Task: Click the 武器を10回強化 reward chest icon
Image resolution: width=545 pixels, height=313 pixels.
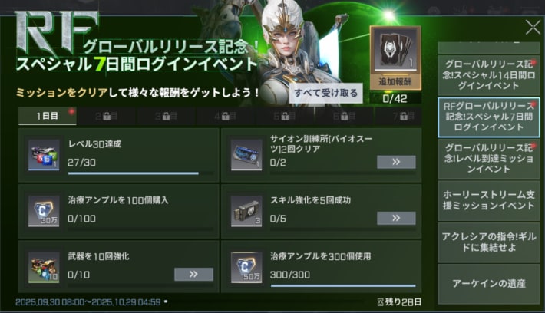Action: tap(44, 267)
